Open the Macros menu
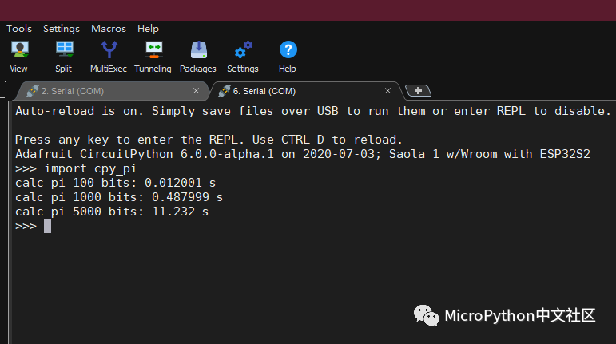 tap(109, 29)
